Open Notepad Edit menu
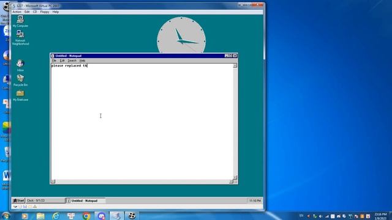Screen dimensions: 392x220 62,61
